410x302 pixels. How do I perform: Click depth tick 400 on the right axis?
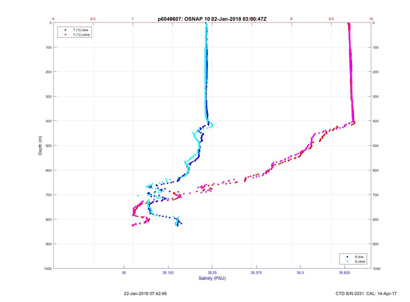[x=376, y=121]
